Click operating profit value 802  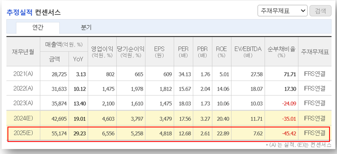[110, 74]
